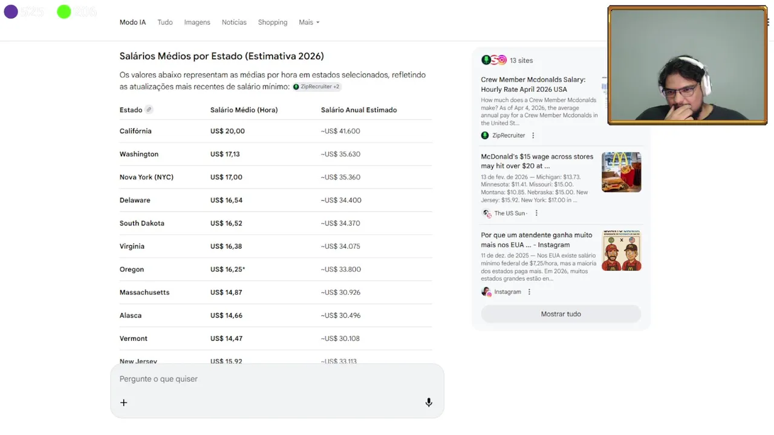Click the ZipRecruiter +2 source chip

[316, 87]
